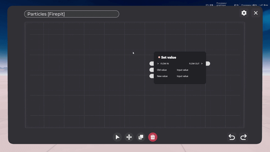
Task: Click the FLOW IN label
Action: pyautogui.click(x=164, y=64)
